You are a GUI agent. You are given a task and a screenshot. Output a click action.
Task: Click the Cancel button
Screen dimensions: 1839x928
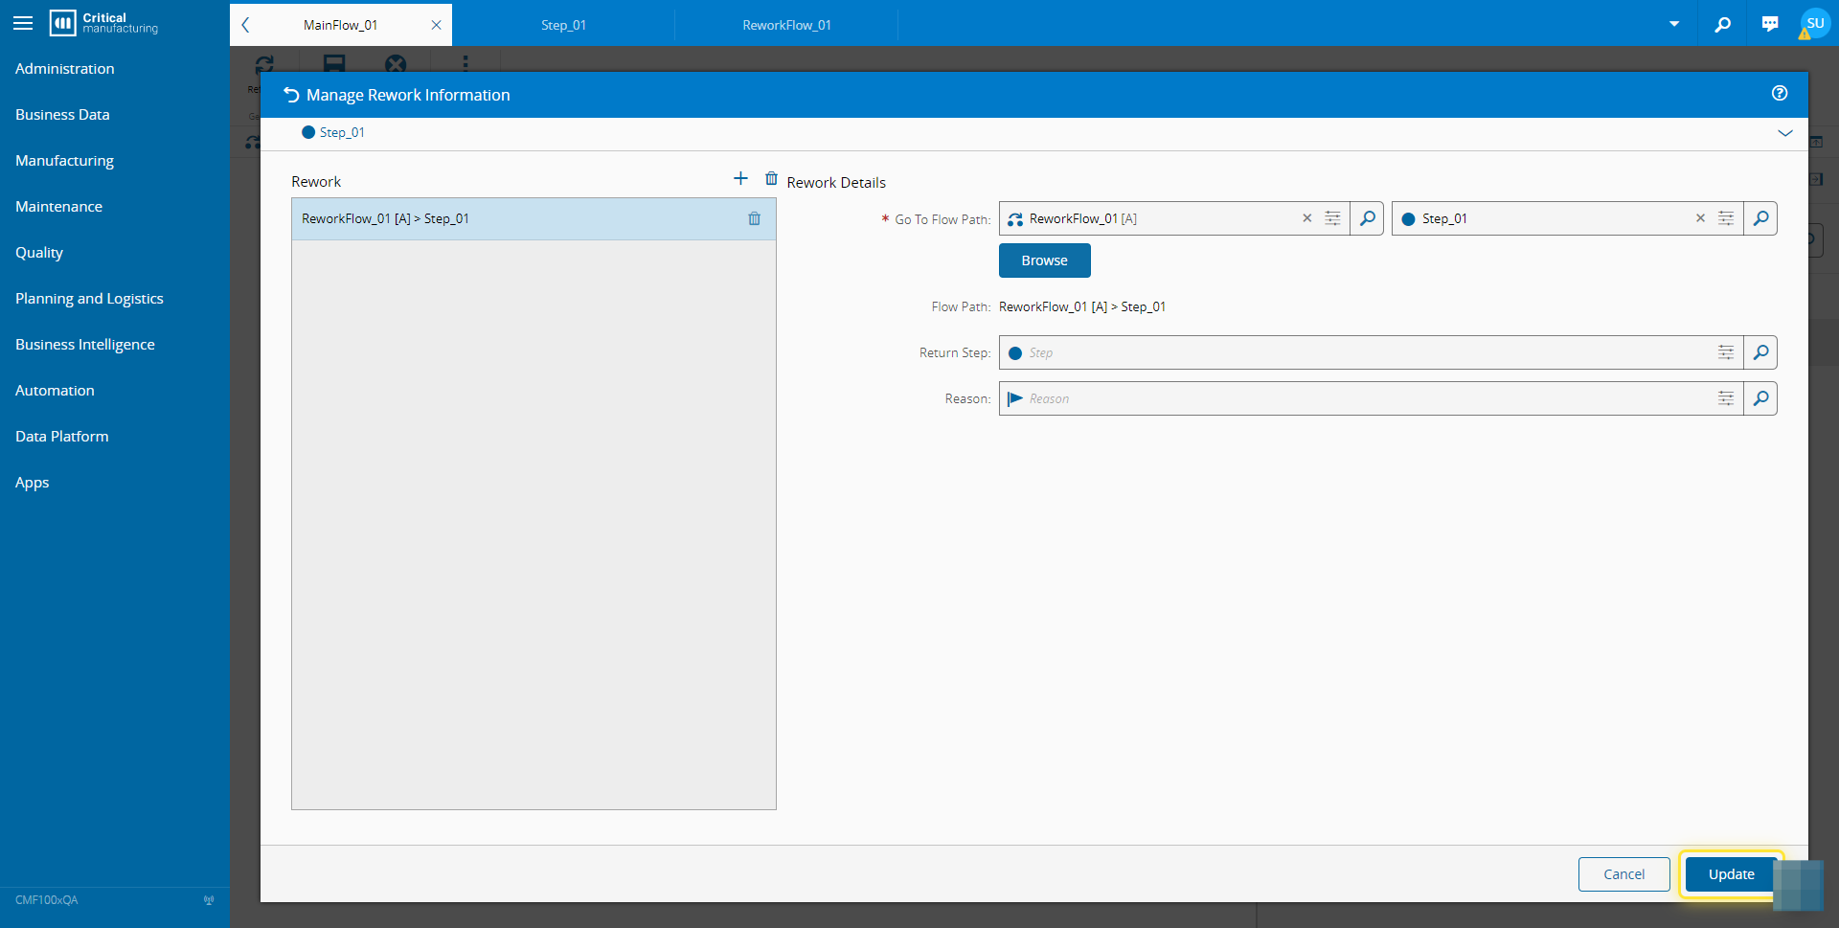click(x=1623, y=874)
